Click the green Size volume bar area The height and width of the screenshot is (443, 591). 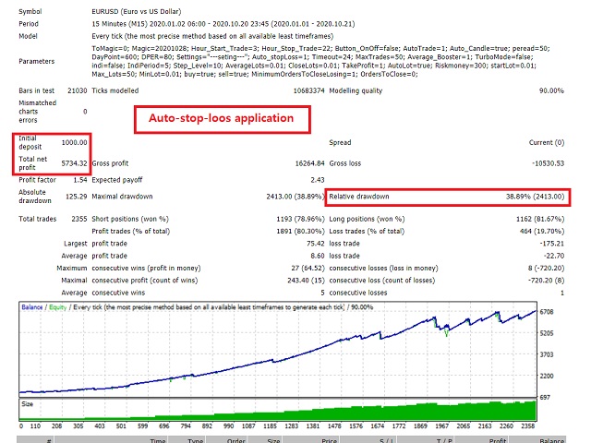pos(369,412)
